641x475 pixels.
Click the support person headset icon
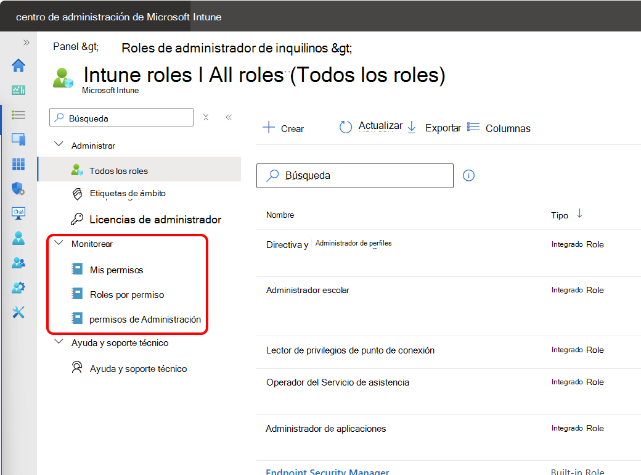pos(77,368)
